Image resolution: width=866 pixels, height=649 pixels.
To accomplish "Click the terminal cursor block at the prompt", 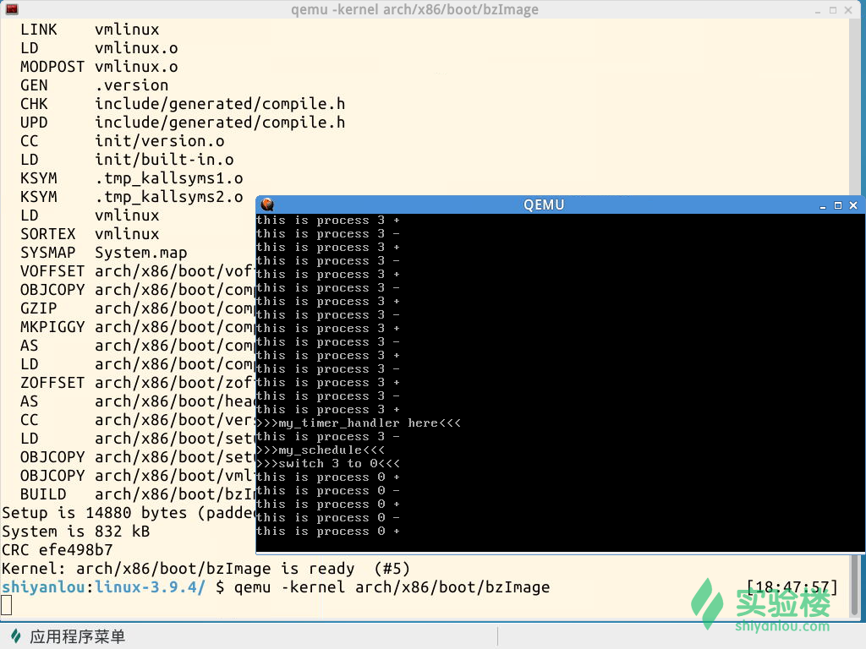I will 7,605.
